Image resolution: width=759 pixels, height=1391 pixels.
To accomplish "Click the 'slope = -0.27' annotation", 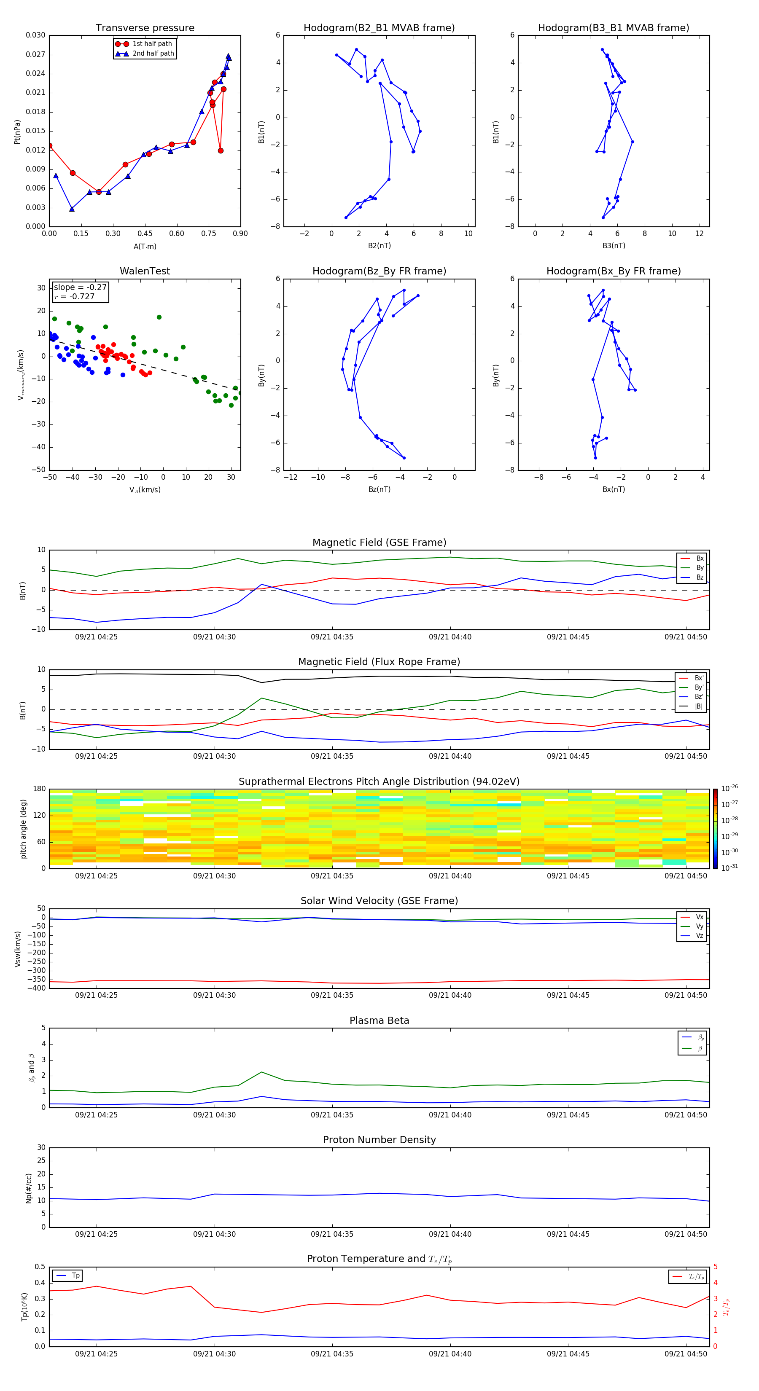I will pos(80,287).
